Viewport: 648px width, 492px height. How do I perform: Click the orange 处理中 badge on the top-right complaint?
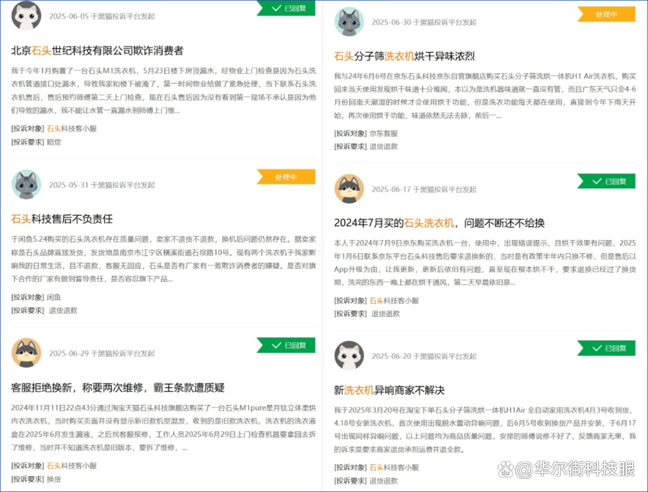(x=607, y=14)
